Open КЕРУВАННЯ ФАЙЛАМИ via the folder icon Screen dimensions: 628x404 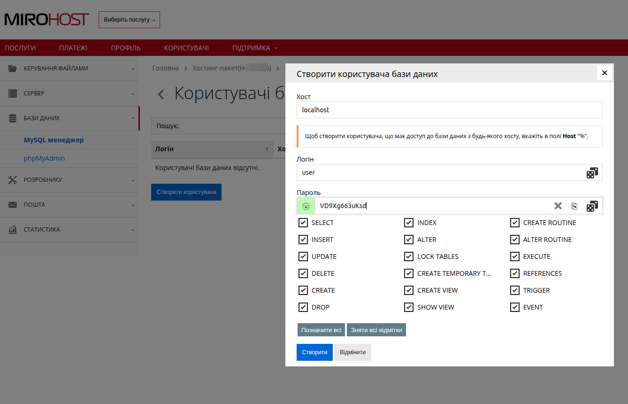point(12,68)
